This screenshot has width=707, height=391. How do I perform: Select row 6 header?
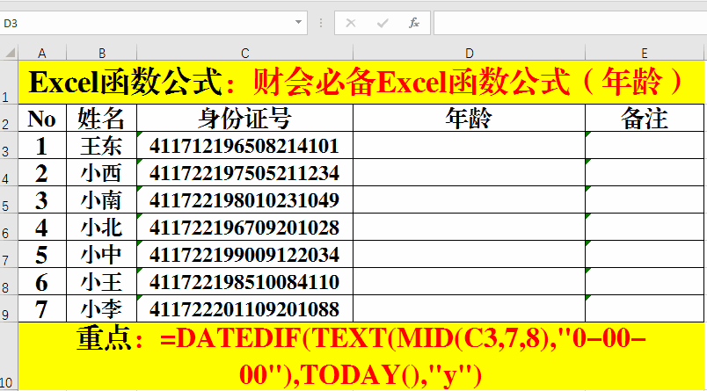9,227
